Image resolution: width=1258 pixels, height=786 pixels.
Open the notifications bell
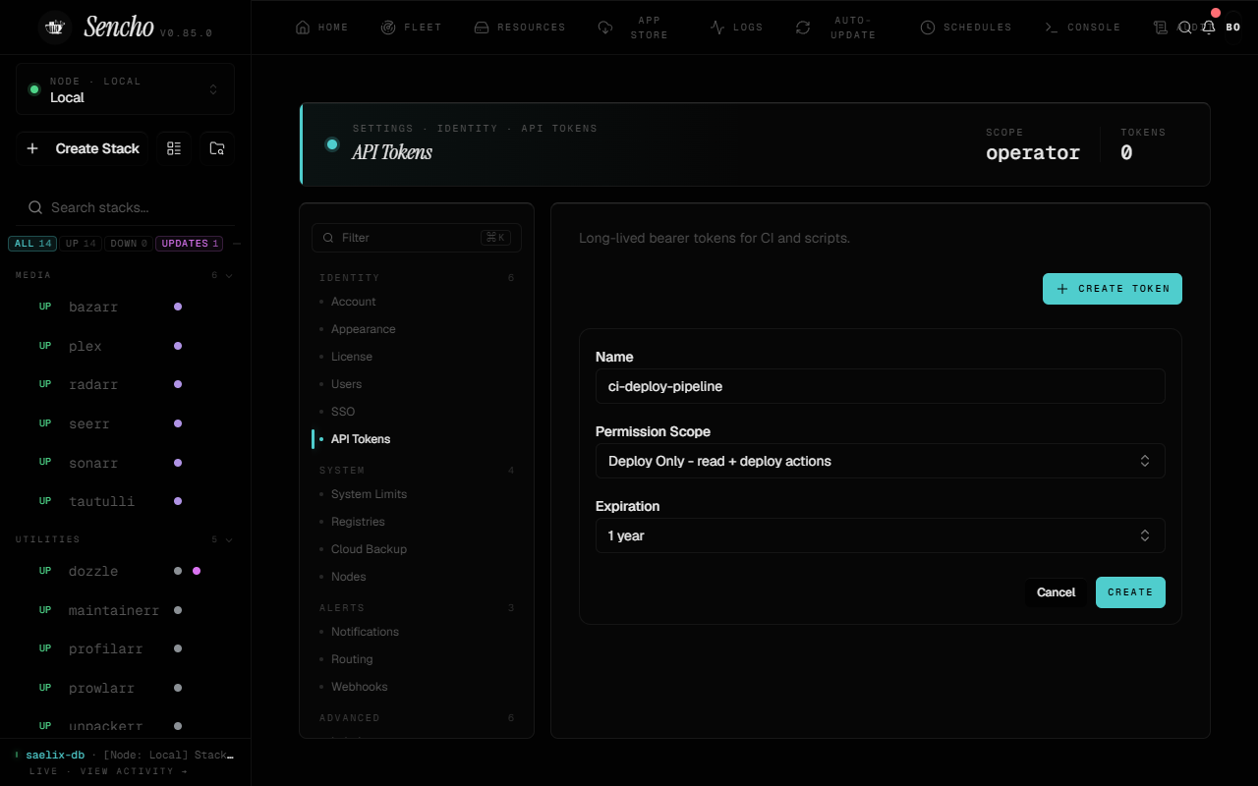click(x=1209, y=28)
